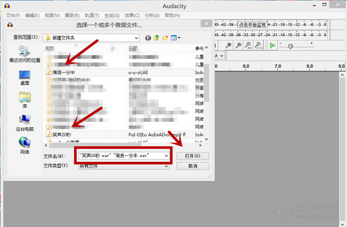Open the 视图(V) menu
Screen dimensions: 347x227
(x=52, y=16)
